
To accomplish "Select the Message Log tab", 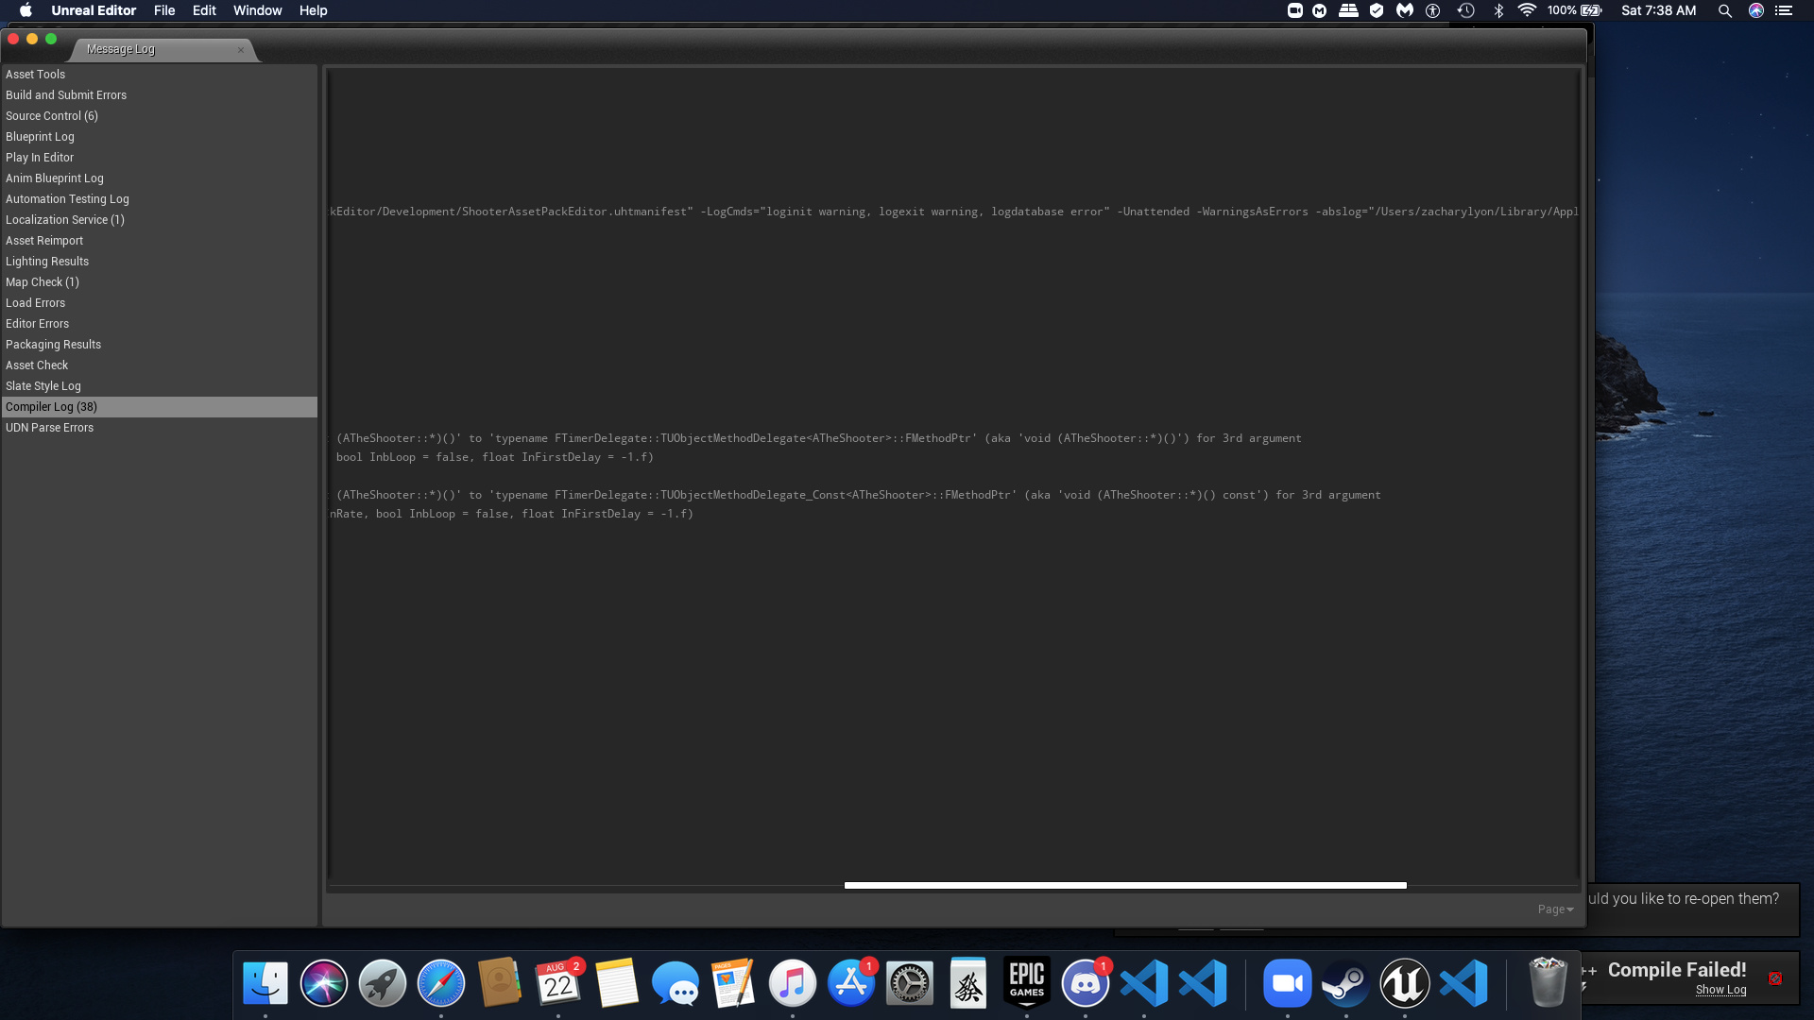I will coord(121,49).
